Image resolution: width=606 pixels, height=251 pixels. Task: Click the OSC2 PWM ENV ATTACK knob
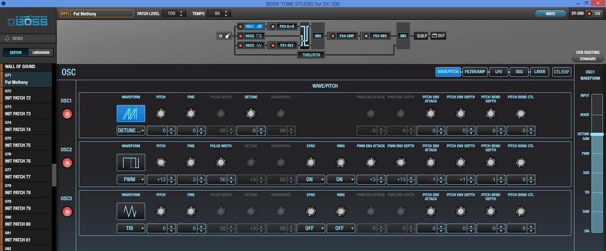pos(371,162)
